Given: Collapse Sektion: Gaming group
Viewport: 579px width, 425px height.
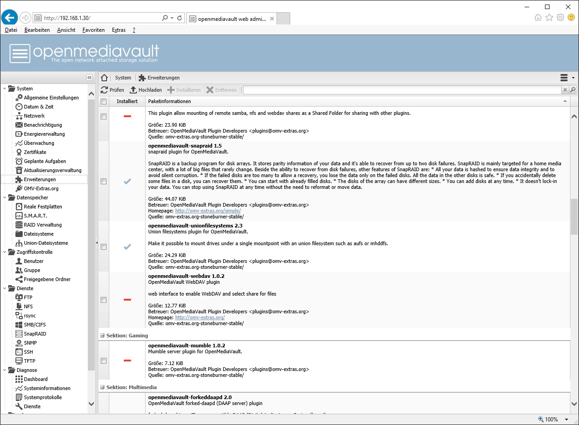Looking at the screenshot, I should [102, 336].
